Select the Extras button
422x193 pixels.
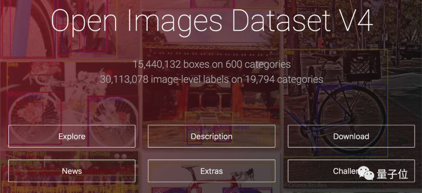point(211,171)
